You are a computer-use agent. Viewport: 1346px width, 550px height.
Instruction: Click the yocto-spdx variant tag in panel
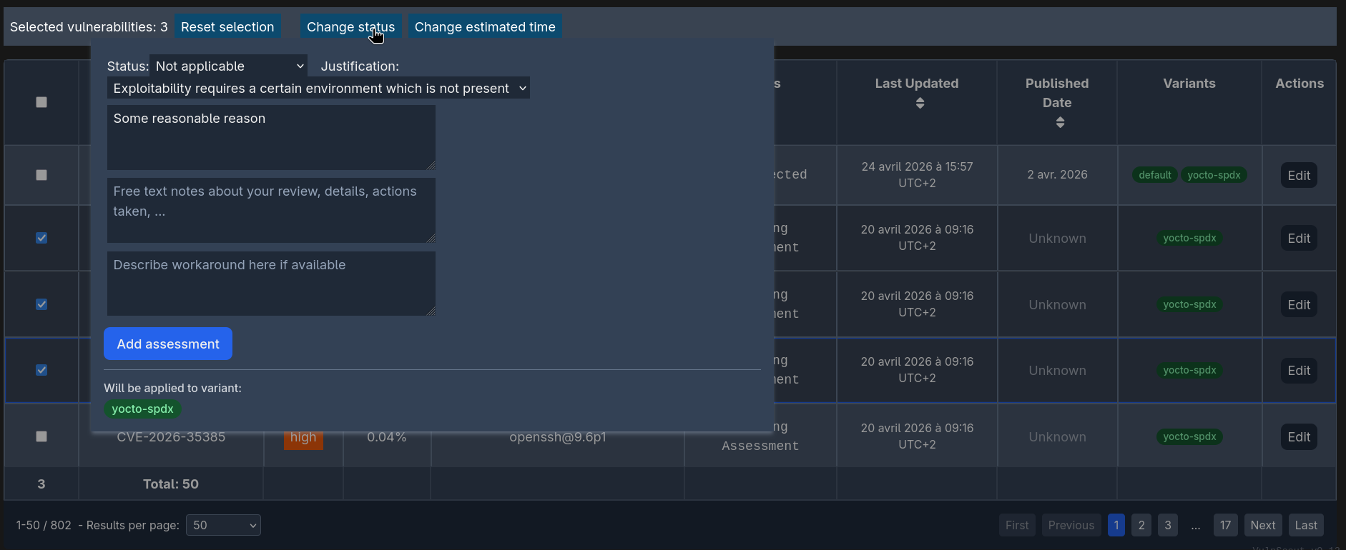(142, 409)
